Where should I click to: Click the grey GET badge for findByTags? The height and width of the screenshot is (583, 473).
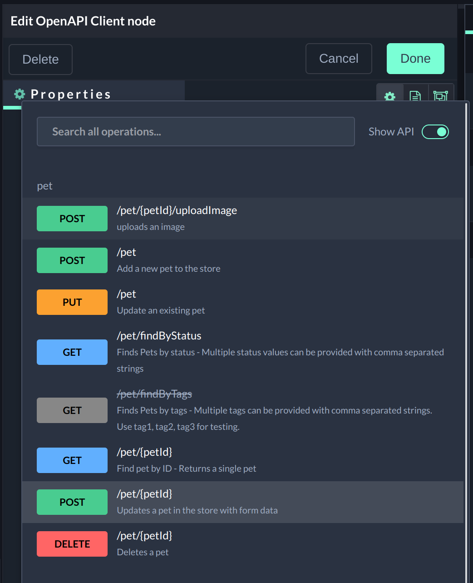72,410
